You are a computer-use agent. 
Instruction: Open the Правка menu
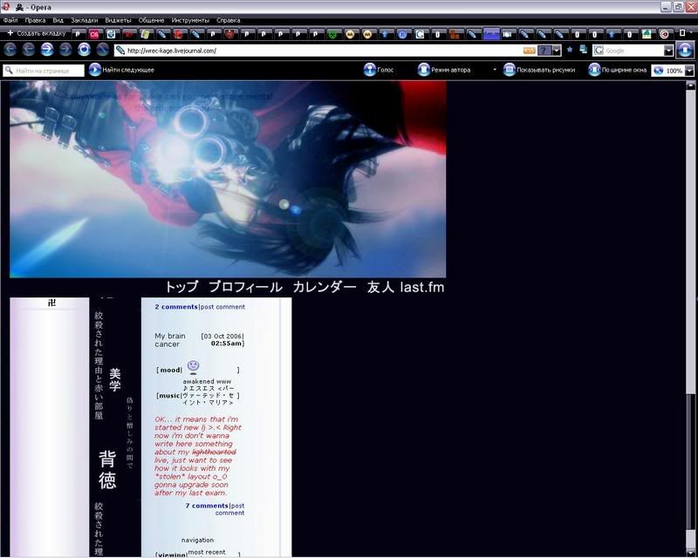pos(35,20)
